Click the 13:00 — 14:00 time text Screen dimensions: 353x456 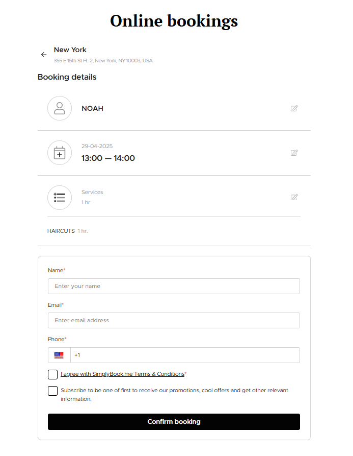(108, 158)
